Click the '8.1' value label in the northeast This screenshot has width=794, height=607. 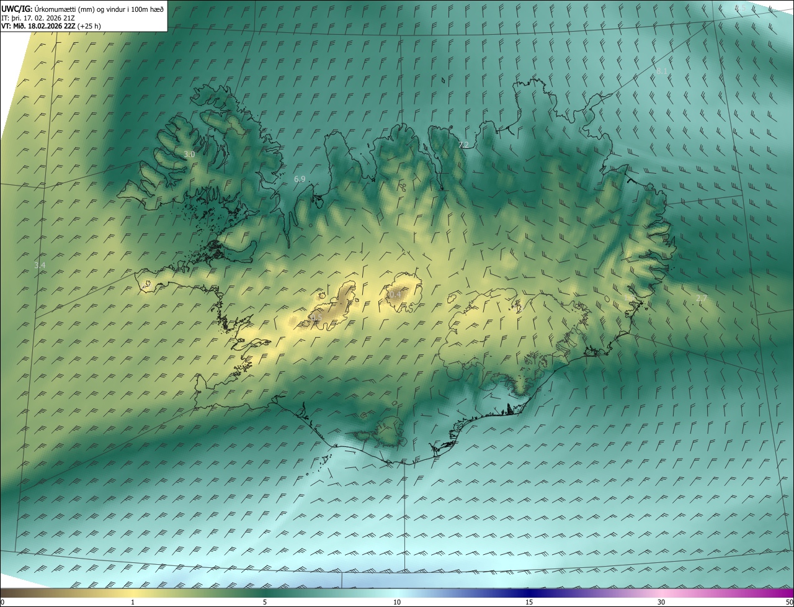coord(662,71)
